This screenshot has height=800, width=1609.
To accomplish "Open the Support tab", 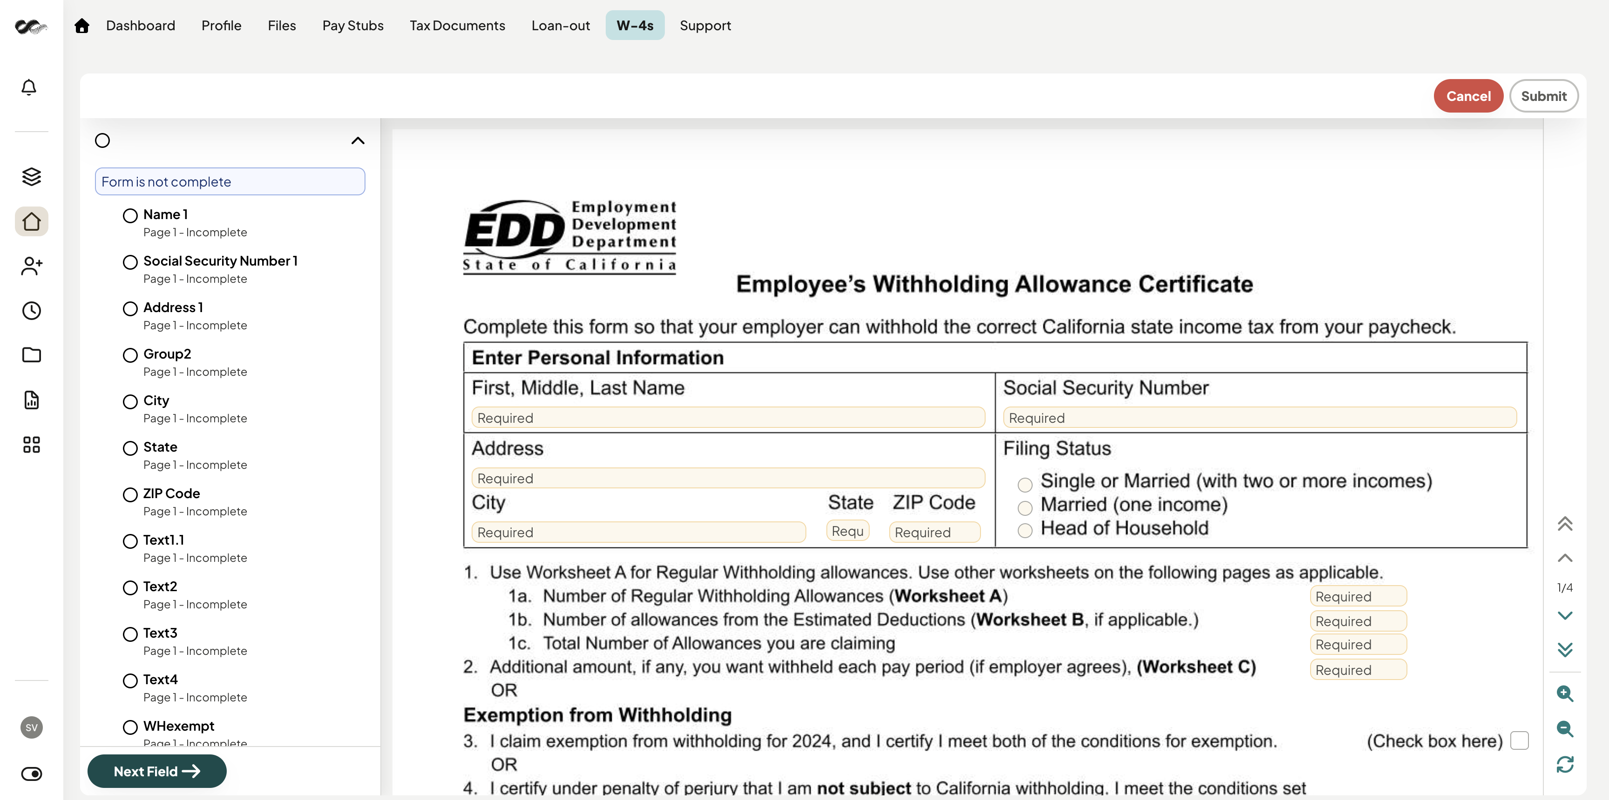I will pyautogui.click(x=705, y=26).
